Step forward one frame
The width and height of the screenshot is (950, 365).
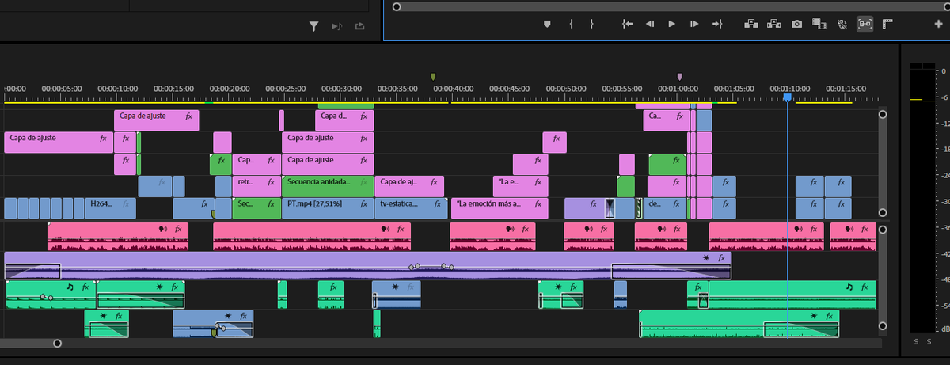pyautogui.click(x=694, y=25)
